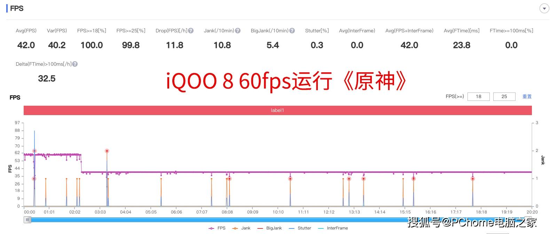Viewport: 550px width, 234px height.
Task: Click the BigJank marker near 10:40
Action: [x=290, y=179]
